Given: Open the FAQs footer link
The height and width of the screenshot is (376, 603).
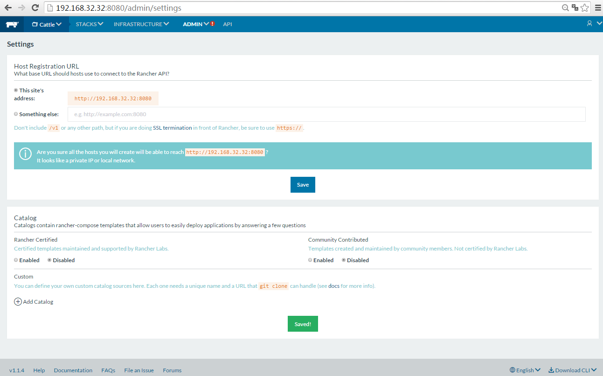Looking at the screenshot, I should click(x=108, y=370).
